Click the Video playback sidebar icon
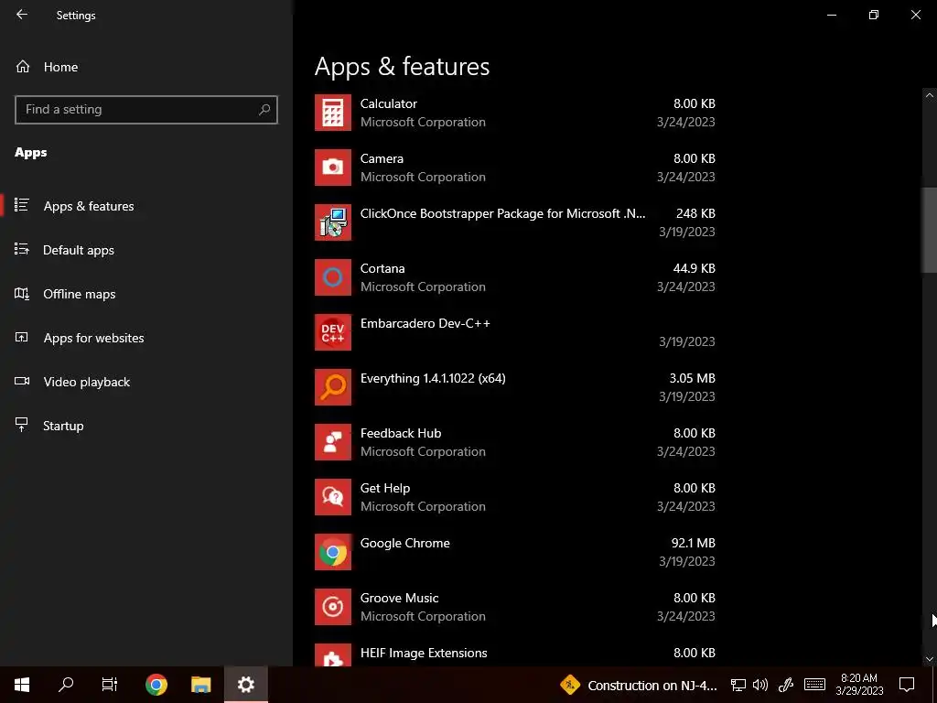937x703 pixels. [22, 382]
